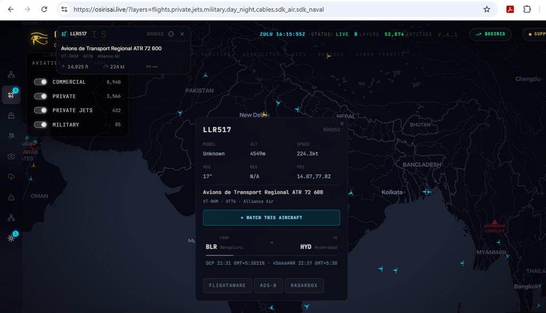Click Watch This Aircraft button
Screen dimensions: 546x313
click(271, 218)
